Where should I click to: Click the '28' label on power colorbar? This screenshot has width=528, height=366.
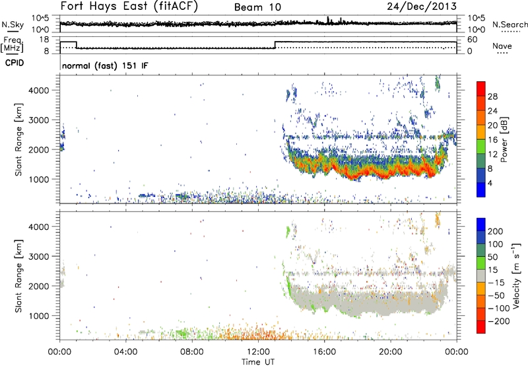[492, 96]
